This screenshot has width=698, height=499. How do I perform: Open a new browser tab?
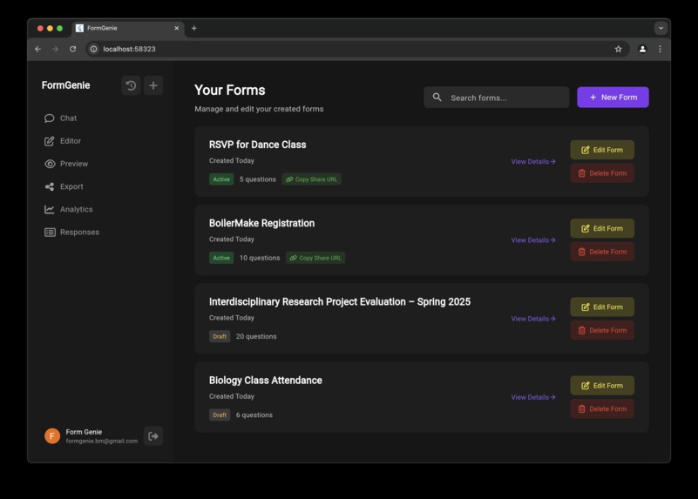(194, 28)
